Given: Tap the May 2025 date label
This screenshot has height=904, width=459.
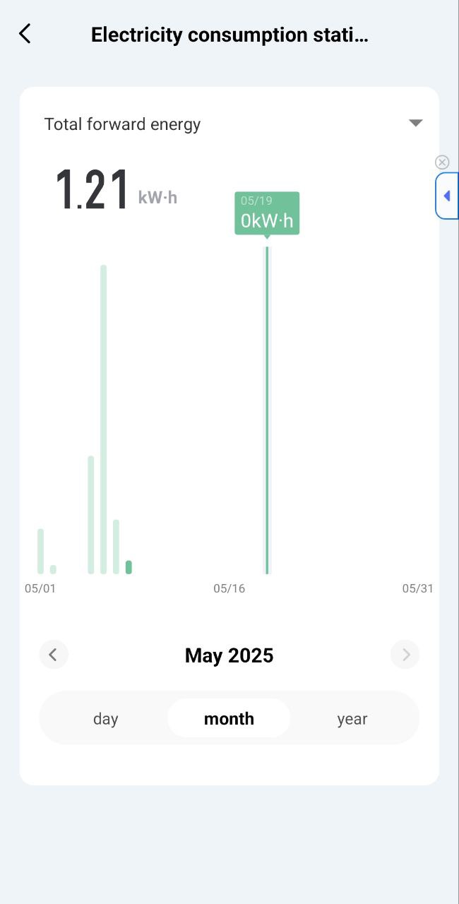Looking at the screenshot, I should 229,655.
